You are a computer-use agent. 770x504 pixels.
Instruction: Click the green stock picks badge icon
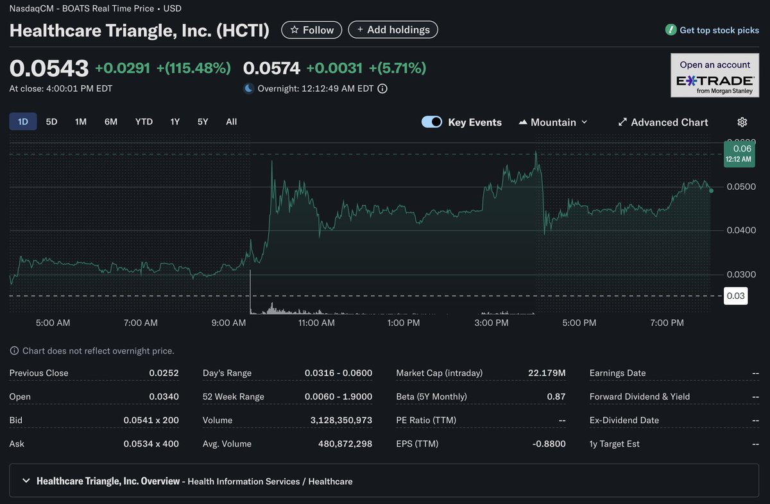[x=671, y=30]
